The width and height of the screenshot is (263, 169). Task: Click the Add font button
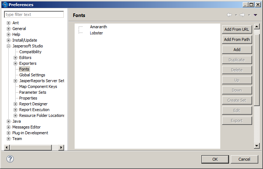(x=237, y=50)
